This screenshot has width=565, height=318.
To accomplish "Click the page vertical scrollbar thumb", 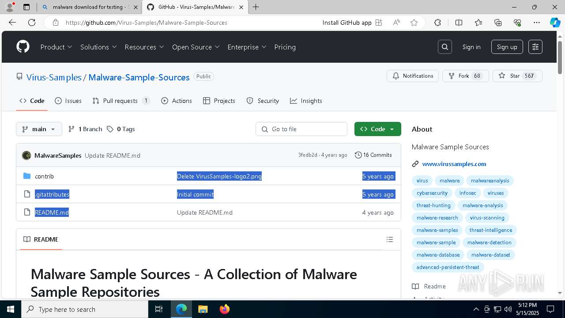I will (x=560, y=58).
